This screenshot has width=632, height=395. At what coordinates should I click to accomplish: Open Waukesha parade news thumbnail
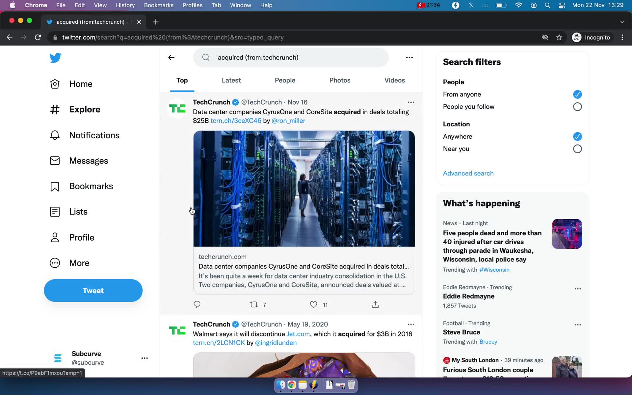(567, 234)
